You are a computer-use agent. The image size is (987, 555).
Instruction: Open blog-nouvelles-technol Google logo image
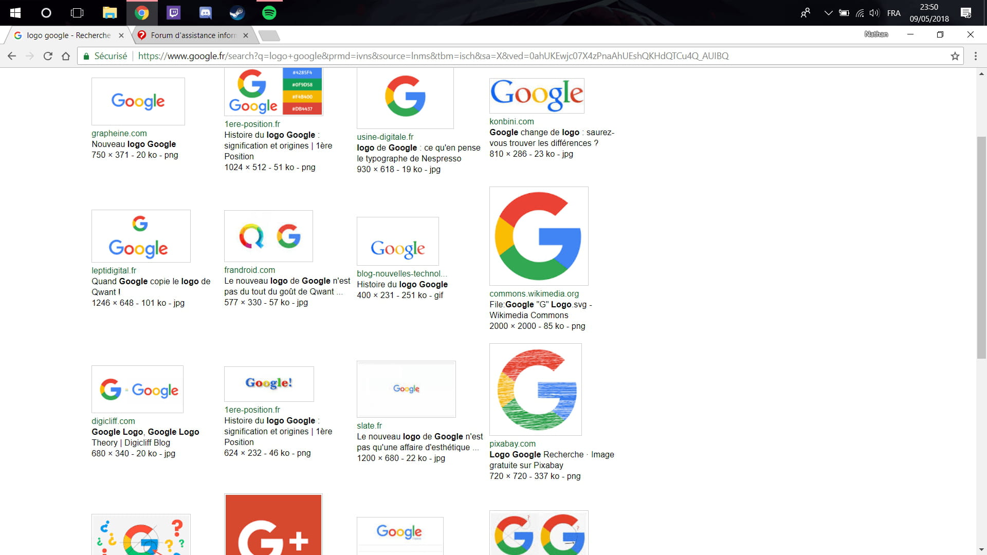point(398,241)
